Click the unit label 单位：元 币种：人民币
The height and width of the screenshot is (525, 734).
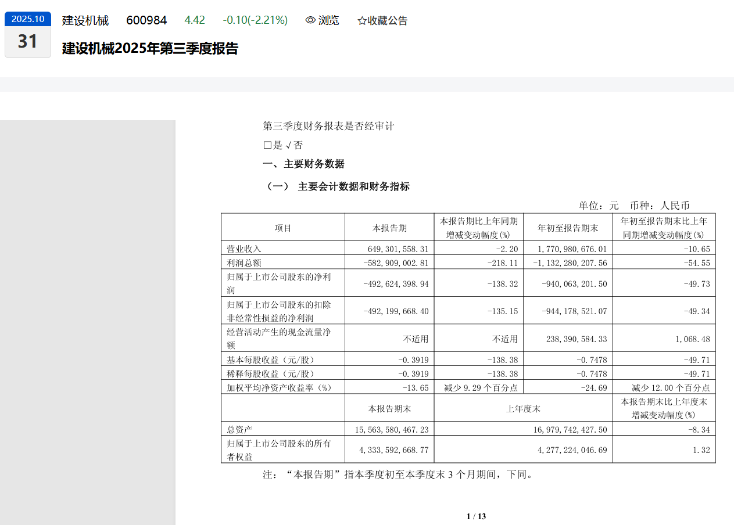634,206
